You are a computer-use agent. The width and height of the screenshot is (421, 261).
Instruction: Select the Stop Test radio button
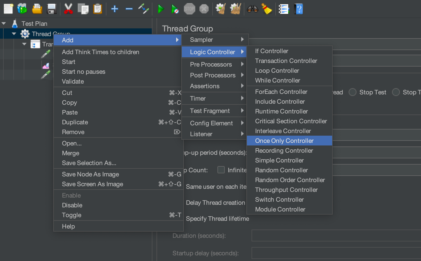pos(353,92)
